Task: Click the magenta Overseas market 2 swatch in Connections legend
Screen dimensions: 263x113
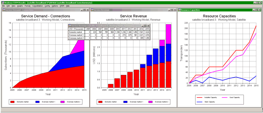Action: 62,102
